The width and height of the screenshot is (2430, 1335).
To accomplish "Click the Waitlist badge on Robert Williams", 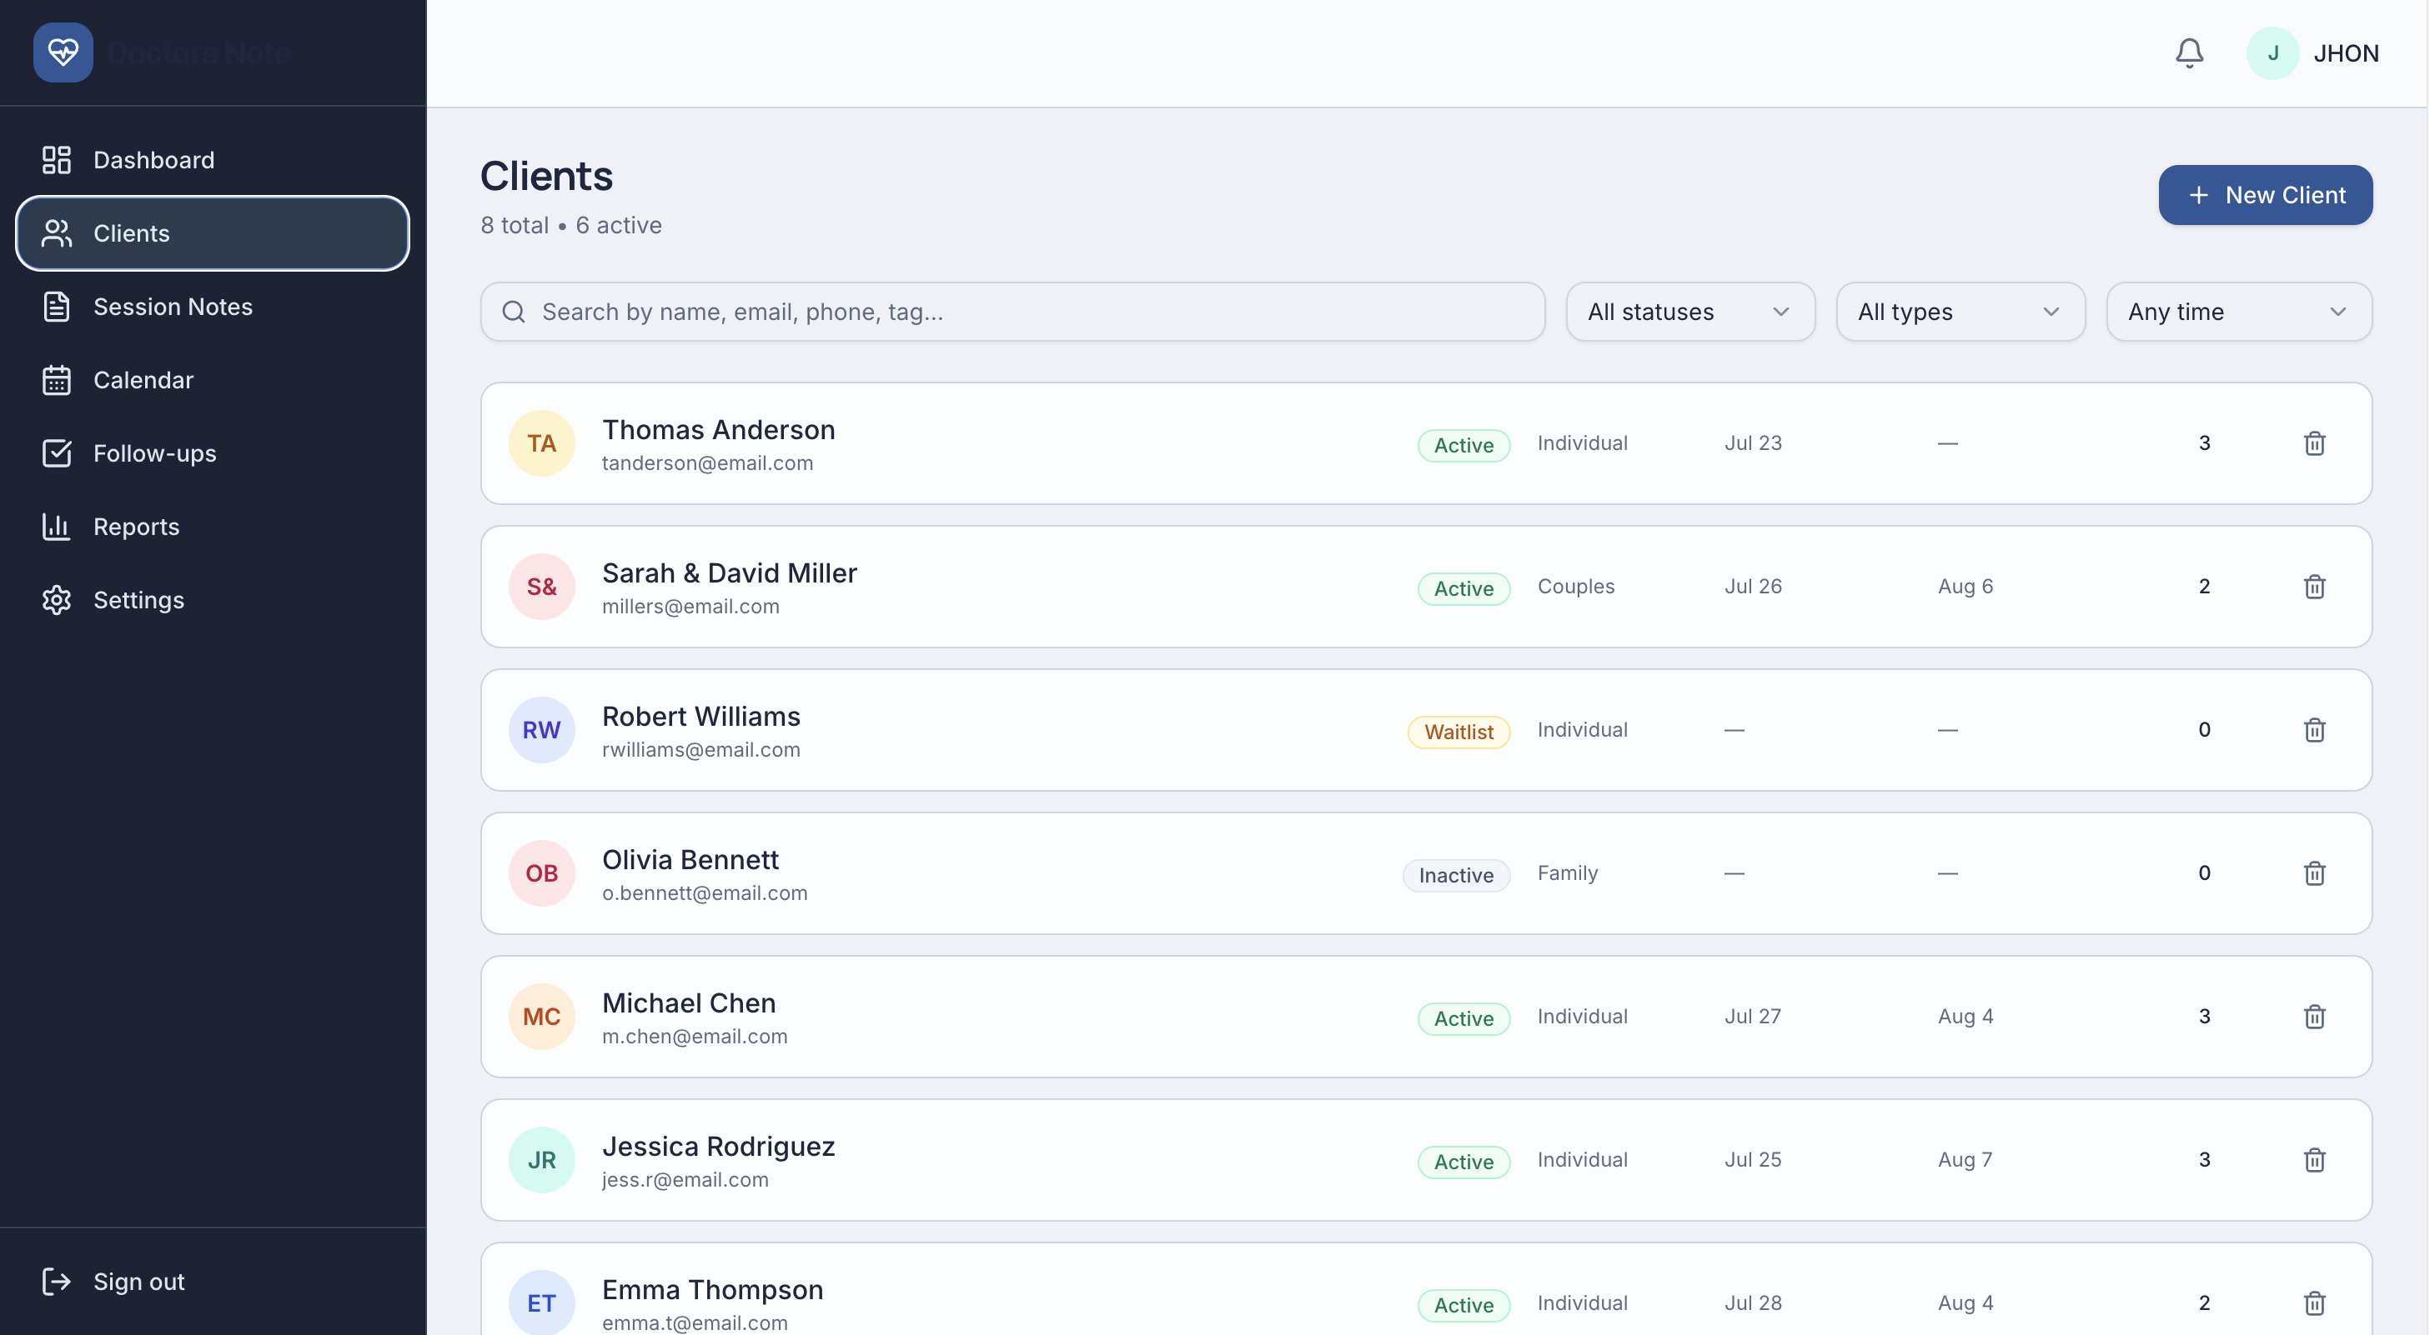I will click(1459, 732).
